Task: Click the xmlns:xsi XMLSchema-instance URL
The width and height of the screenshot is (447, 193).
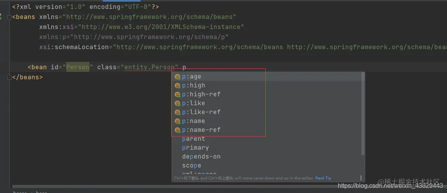Action: point(161,27)
